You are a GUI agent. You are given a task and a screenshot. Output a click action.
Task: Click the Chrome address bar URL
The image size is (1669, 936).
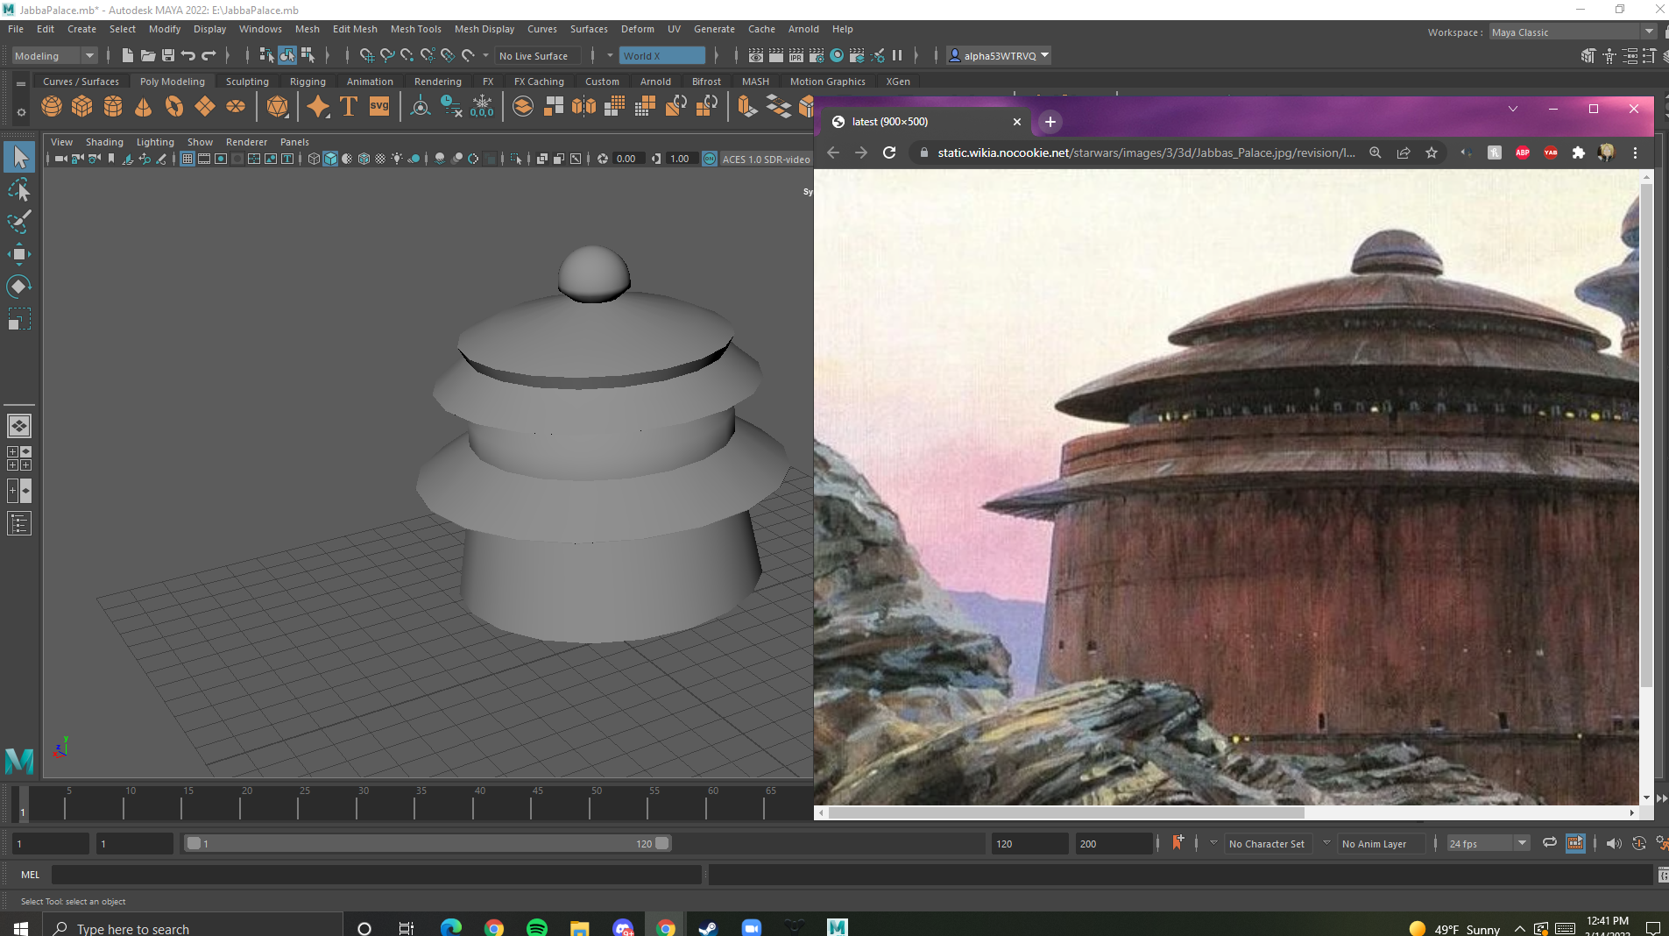[x=1145, y=152]
